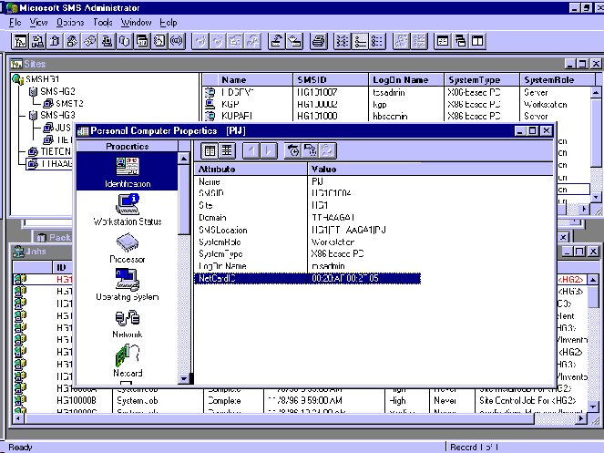The width and height of the screenshot is (604, 453).
Task: Click the first list-view icon right of Print
Action: click(342, 41)
